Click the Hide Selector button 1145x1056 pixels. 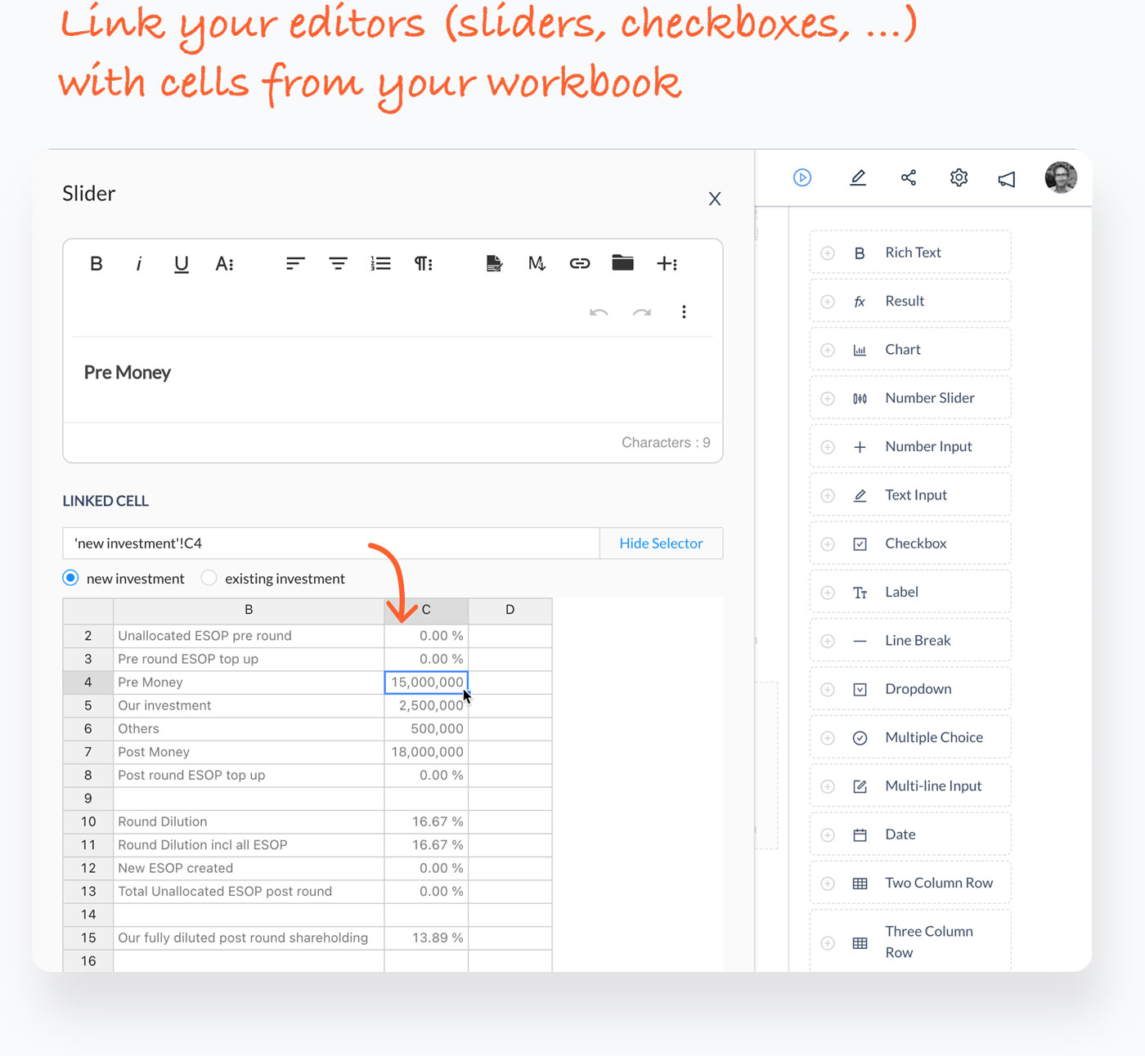pyautogui.click(x=661, y=543)
